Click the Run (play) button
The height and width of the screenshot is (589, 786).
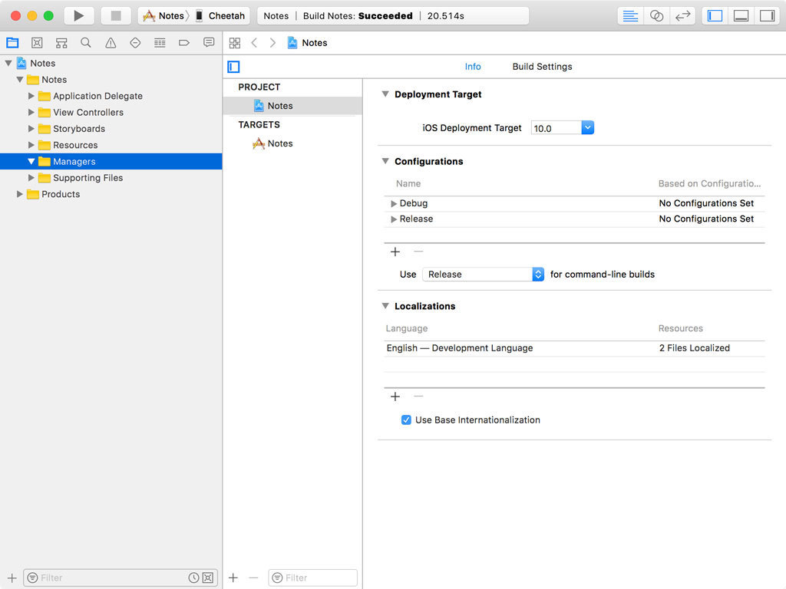tap(78, 15)
